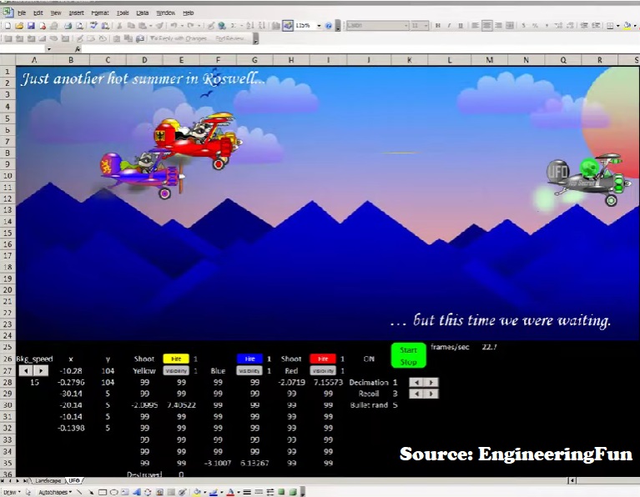640x497 pixels.
Task: Increase Recoil with right arrow
Action: coord(431,394)
